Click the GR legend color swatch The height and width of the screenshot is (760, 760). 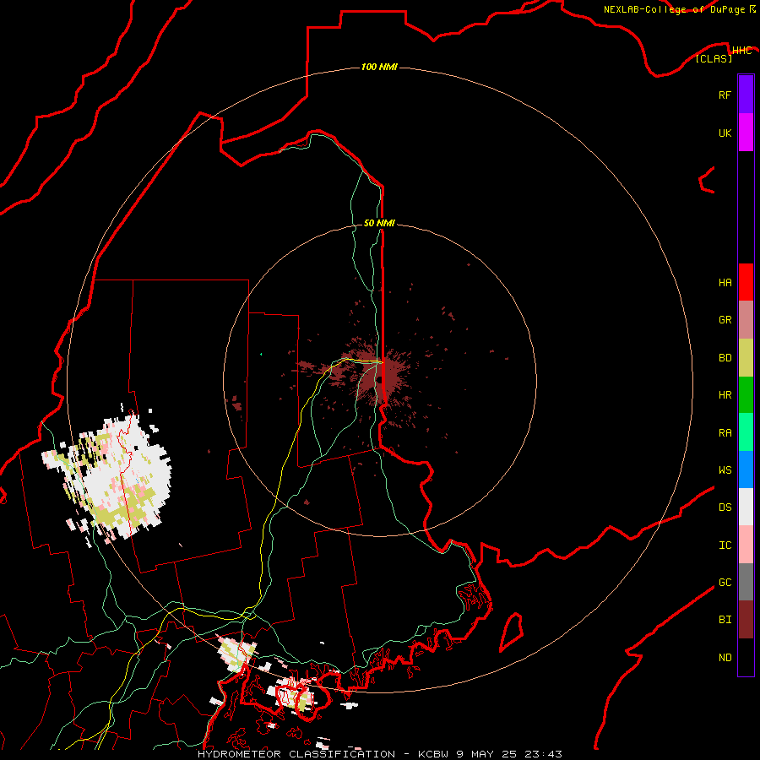pos(746,320)
